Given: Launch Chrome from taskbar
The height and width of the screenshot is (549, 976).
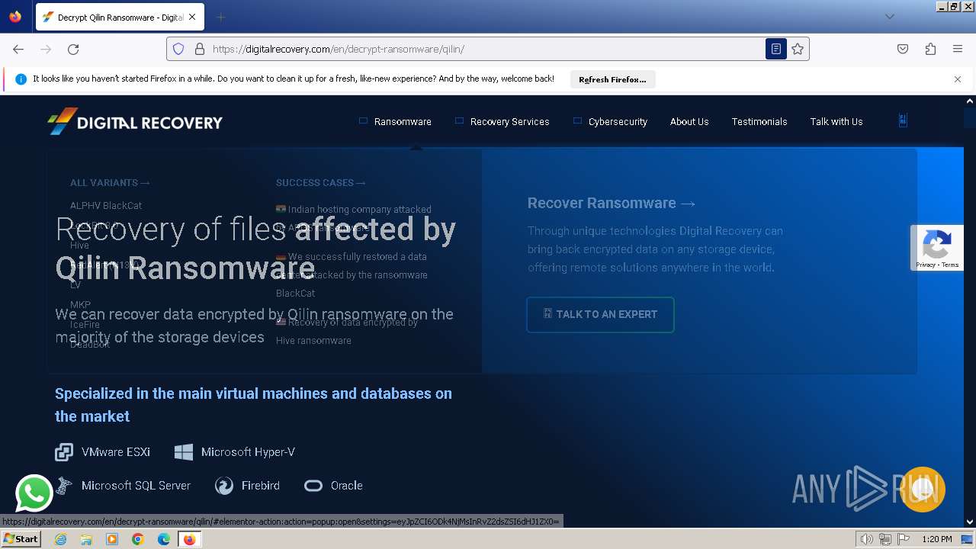Looking at the screenshot, I should point(138,539).
